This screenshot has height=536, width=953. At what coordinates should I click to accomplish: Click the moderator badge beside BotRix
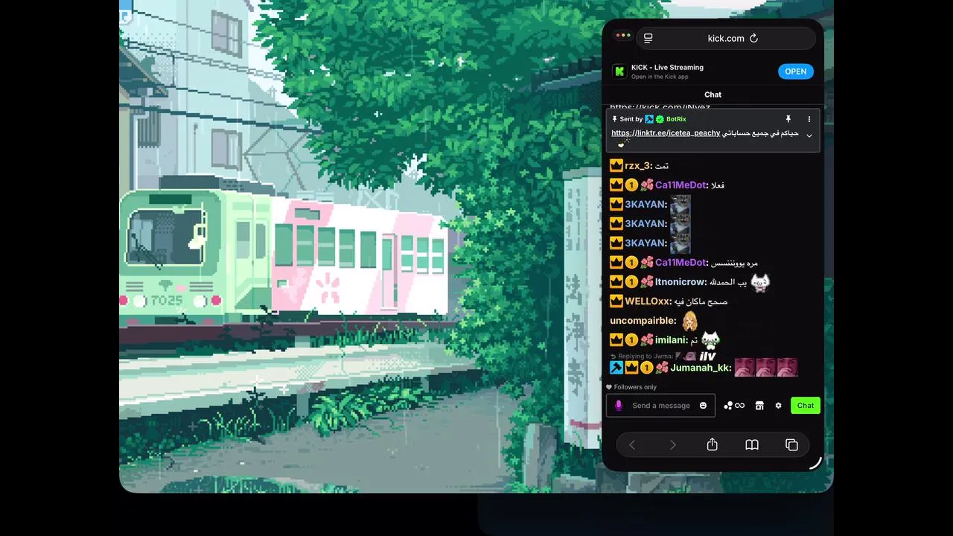(649, 119)
